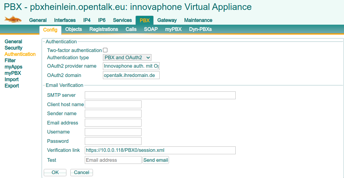The height and width of the screenshot is (178, 344).
Task: Go to the Export page
Action: (x=11, y=85)
